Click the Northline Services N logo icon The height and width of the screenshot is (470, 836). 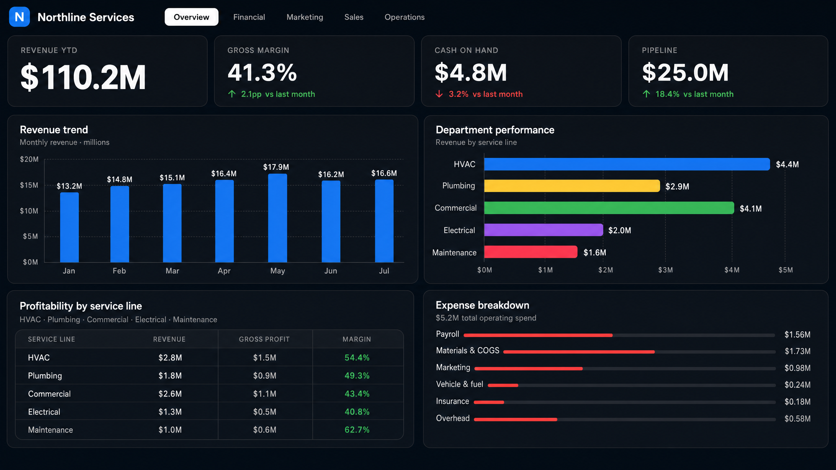click(19, 17)
